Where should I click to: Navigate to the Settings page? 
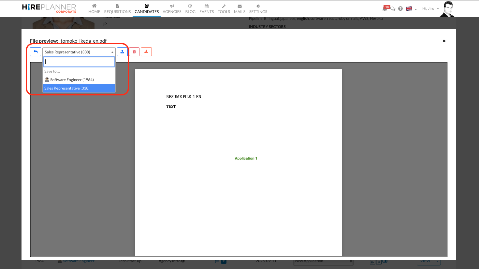(258, 9)
